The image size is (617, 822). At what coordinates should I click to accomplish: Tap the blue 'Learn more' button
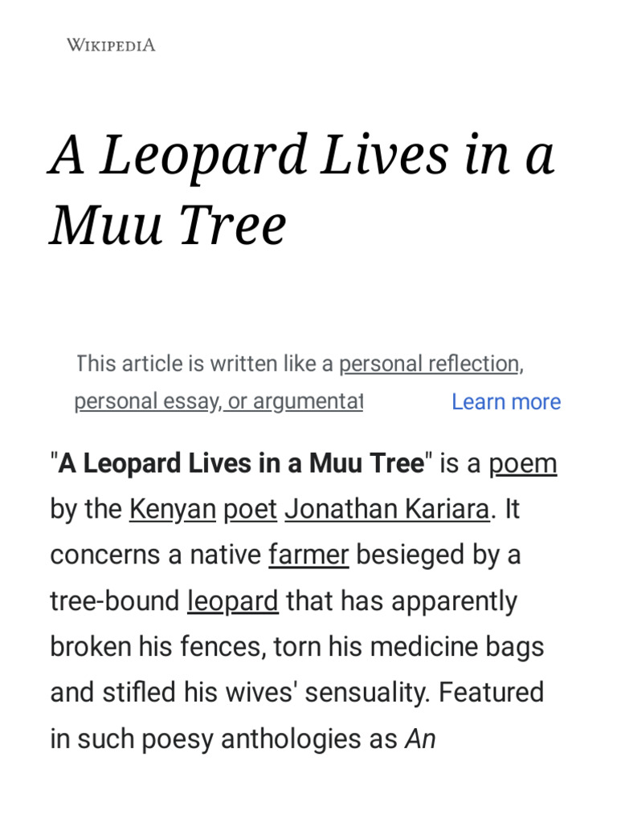click(506, 402)
